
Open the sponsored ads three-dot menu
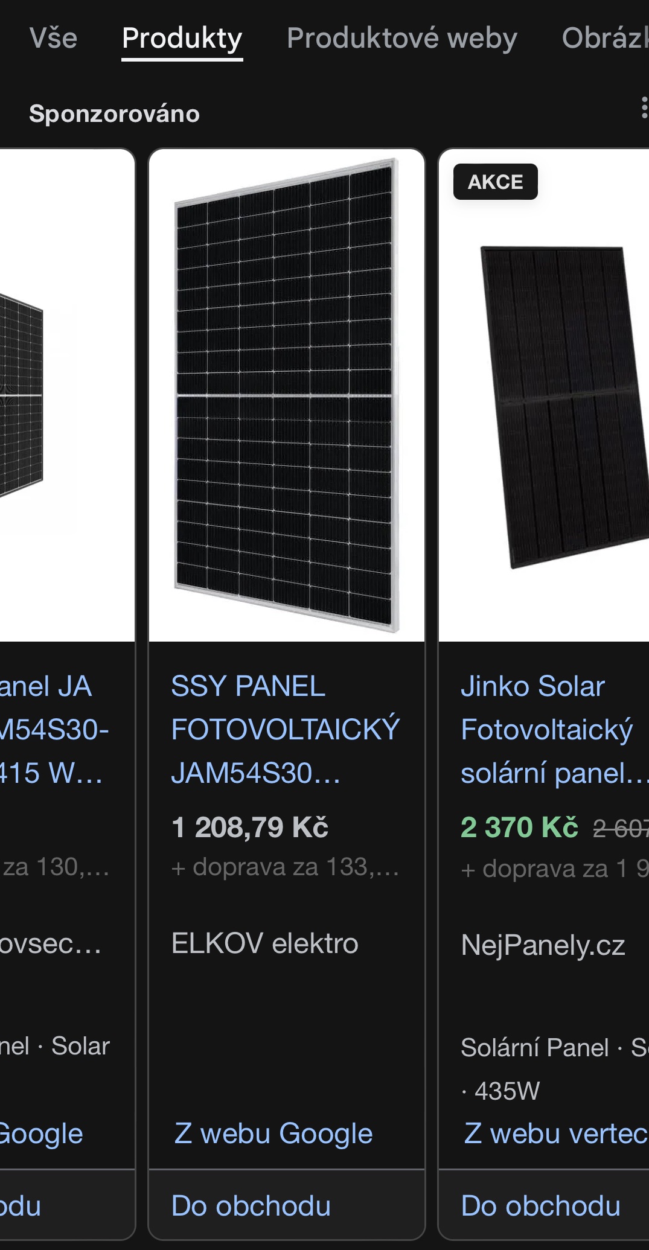[644, 109]
